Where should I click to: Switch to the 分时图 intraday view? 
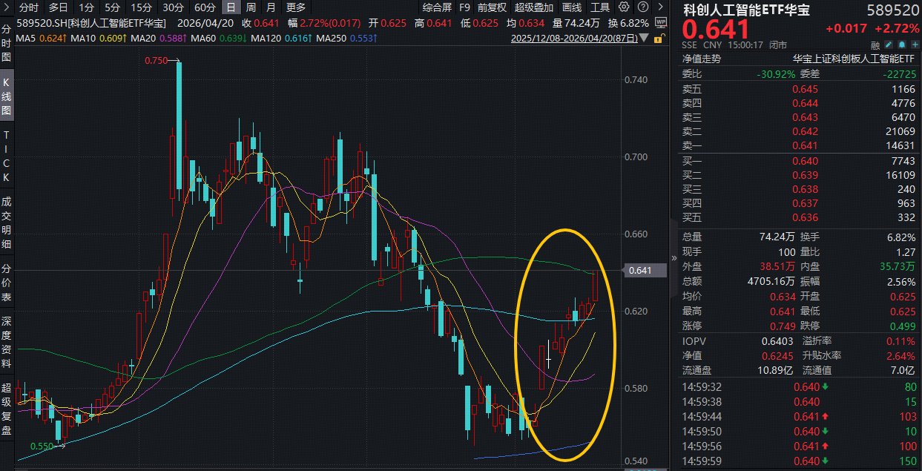(x=7, y=41)
